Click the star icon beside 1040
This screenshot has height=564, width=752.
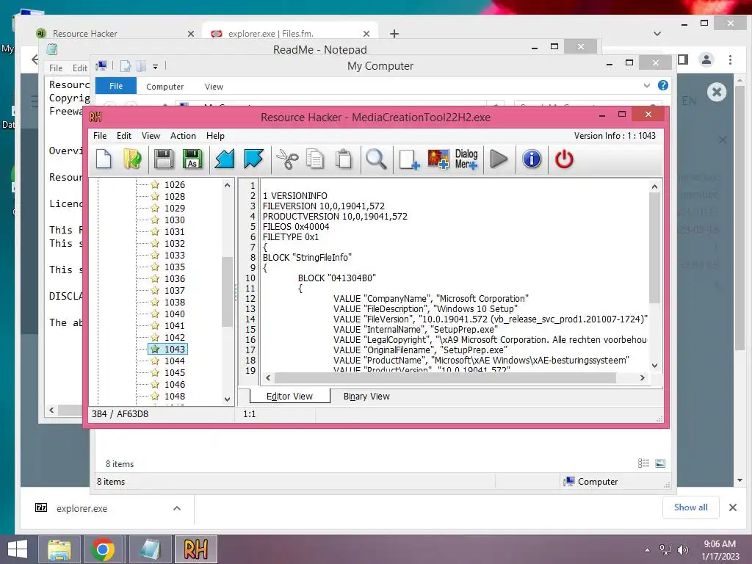point(155,314)
